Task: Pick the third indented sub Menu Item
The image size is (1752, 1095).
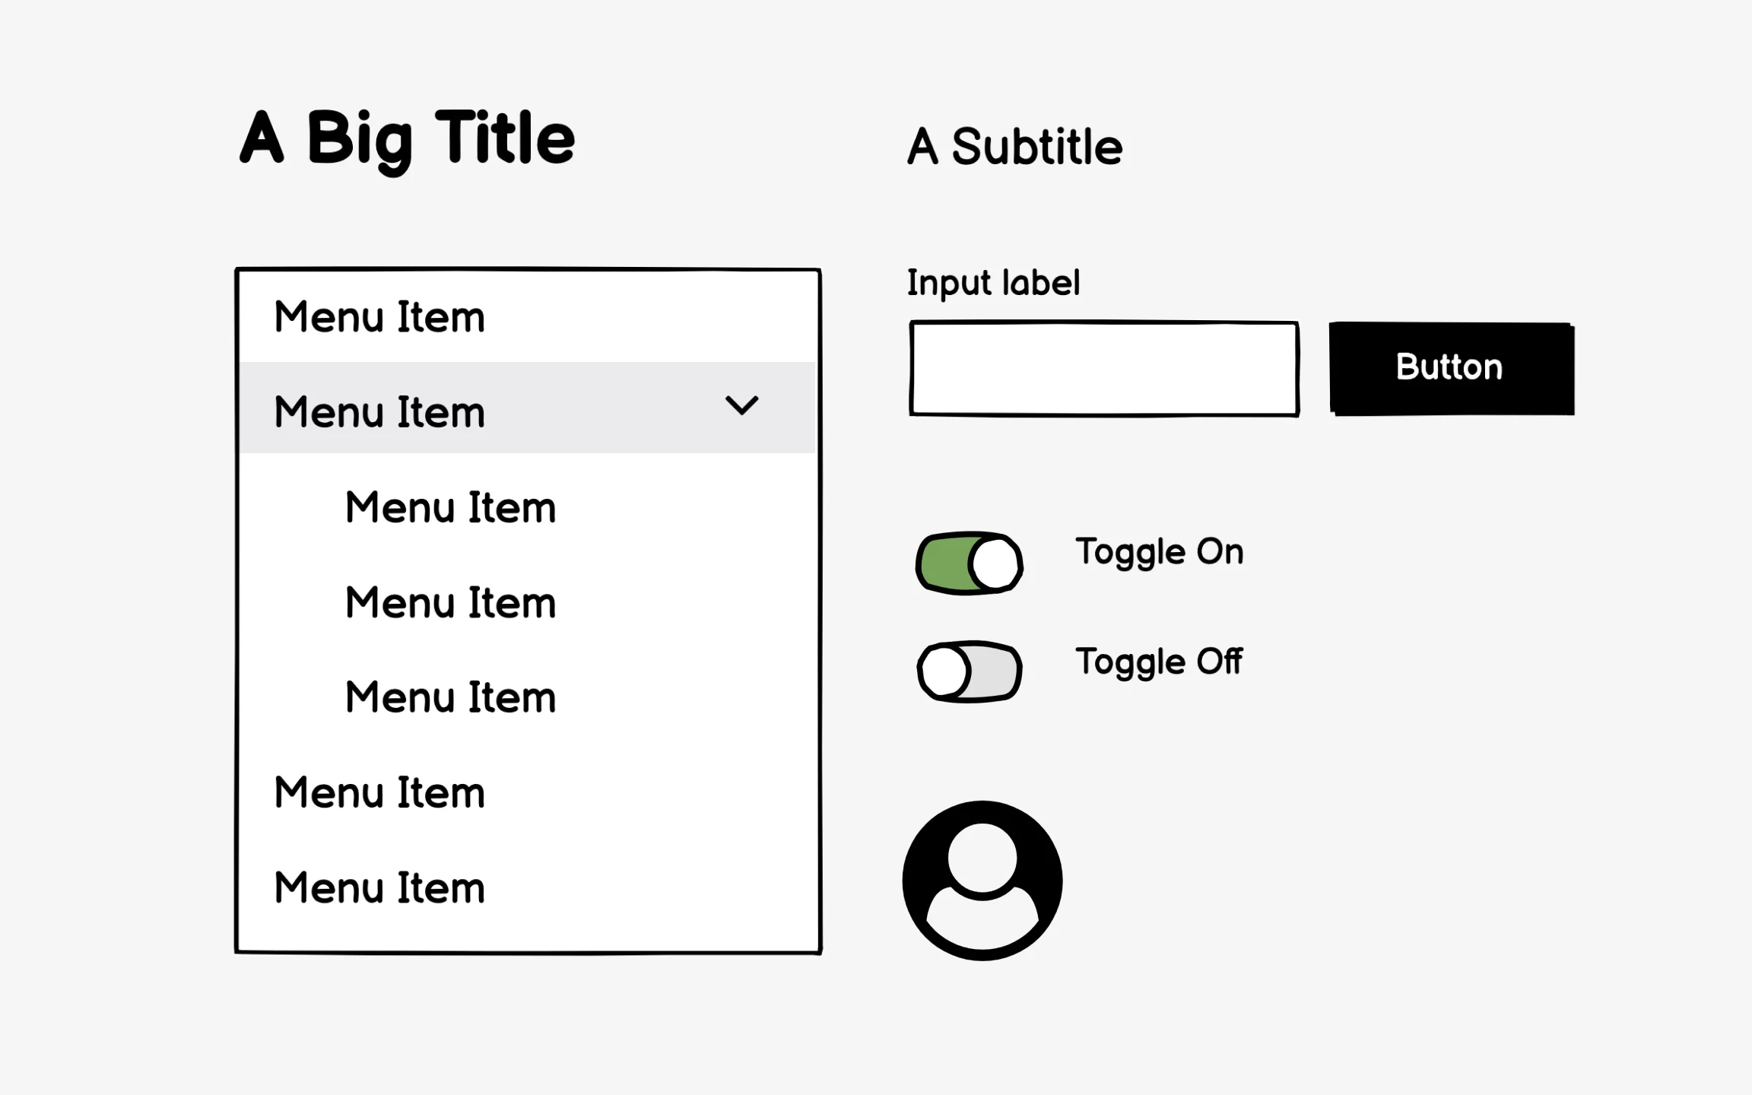Action: tap(450, 697)
